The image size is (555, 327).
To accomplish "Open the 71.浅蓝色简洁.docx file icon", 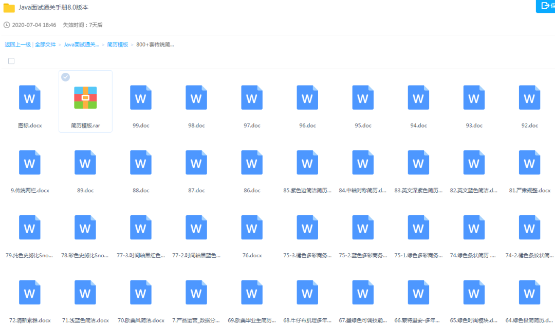I will click(85, 292).
